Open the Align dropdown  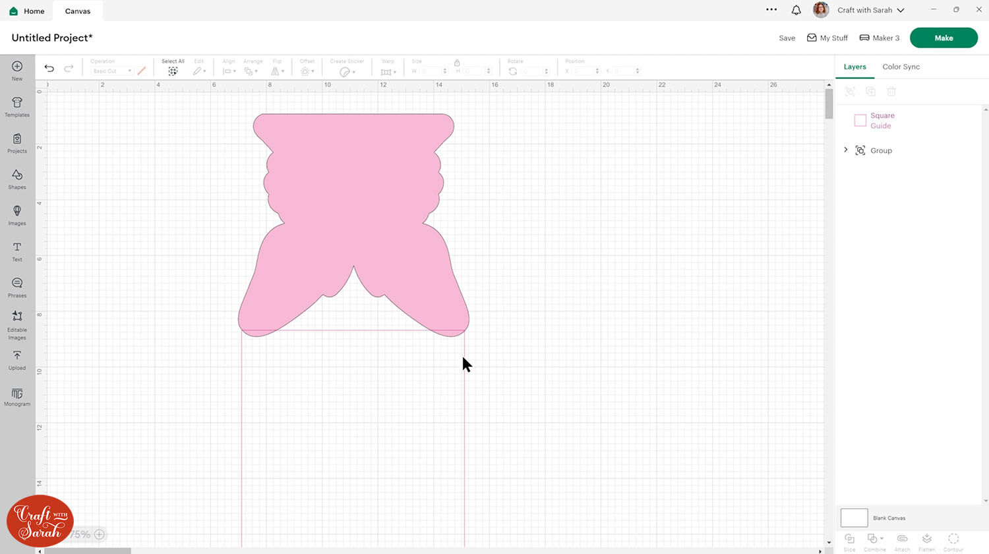pyautogui.click(x=229, y=71)
